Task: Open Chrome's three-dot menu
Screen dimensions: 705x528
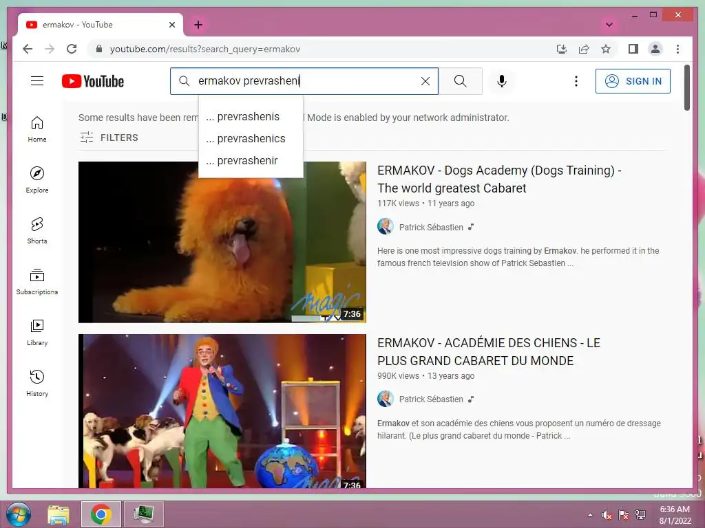Action: click(x=677, y=49)
